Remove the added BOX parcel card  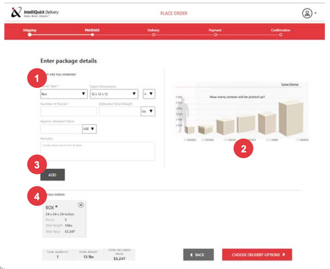81,205
